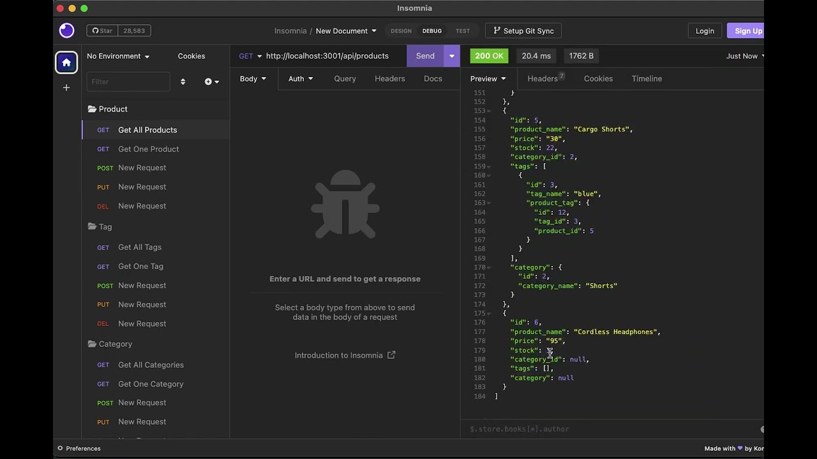Screen dimensions: 817x459
Task: Open the request Headers tab
Action: 389,78
